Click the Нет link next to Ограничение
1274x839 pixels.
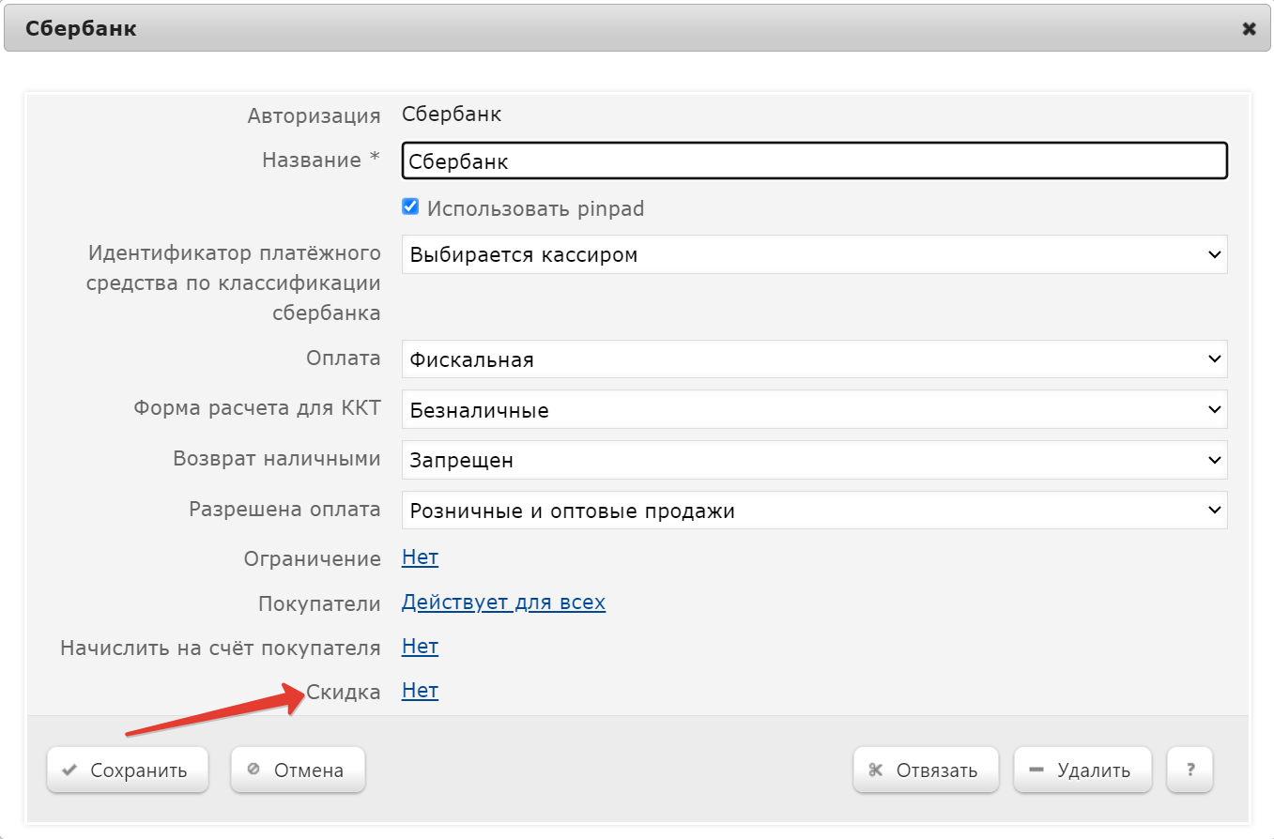point(420,557)
